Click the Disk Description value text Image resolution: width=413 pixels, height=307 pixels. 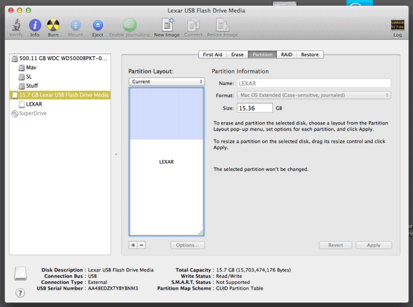pyautogui.click(x=121, y=270)
